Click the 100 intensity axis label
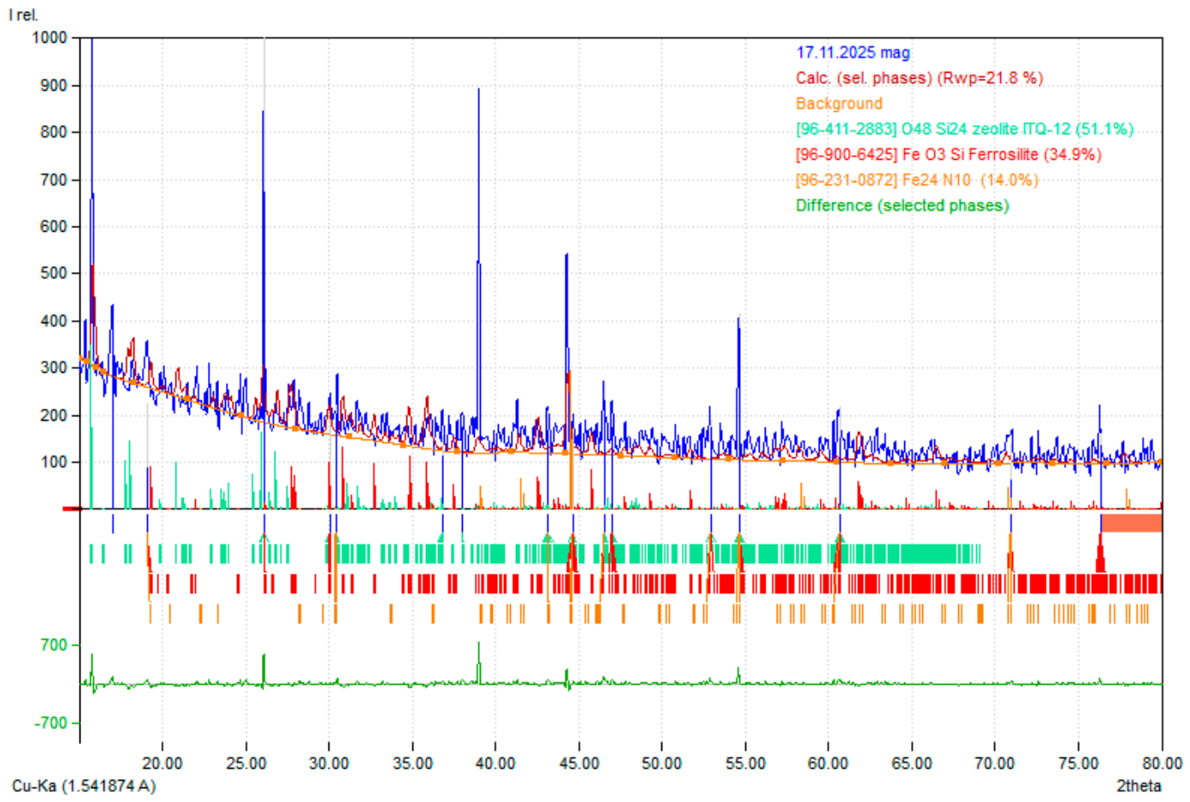Viewport: 1190px width, 802px height. pyautogui.click(x=54, y=462)
